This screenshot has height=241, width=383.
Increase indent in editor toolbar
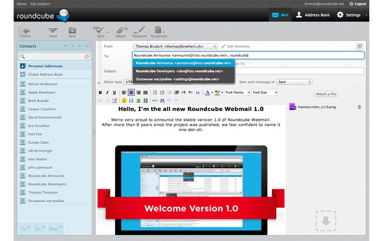click(x=176, y=92)
